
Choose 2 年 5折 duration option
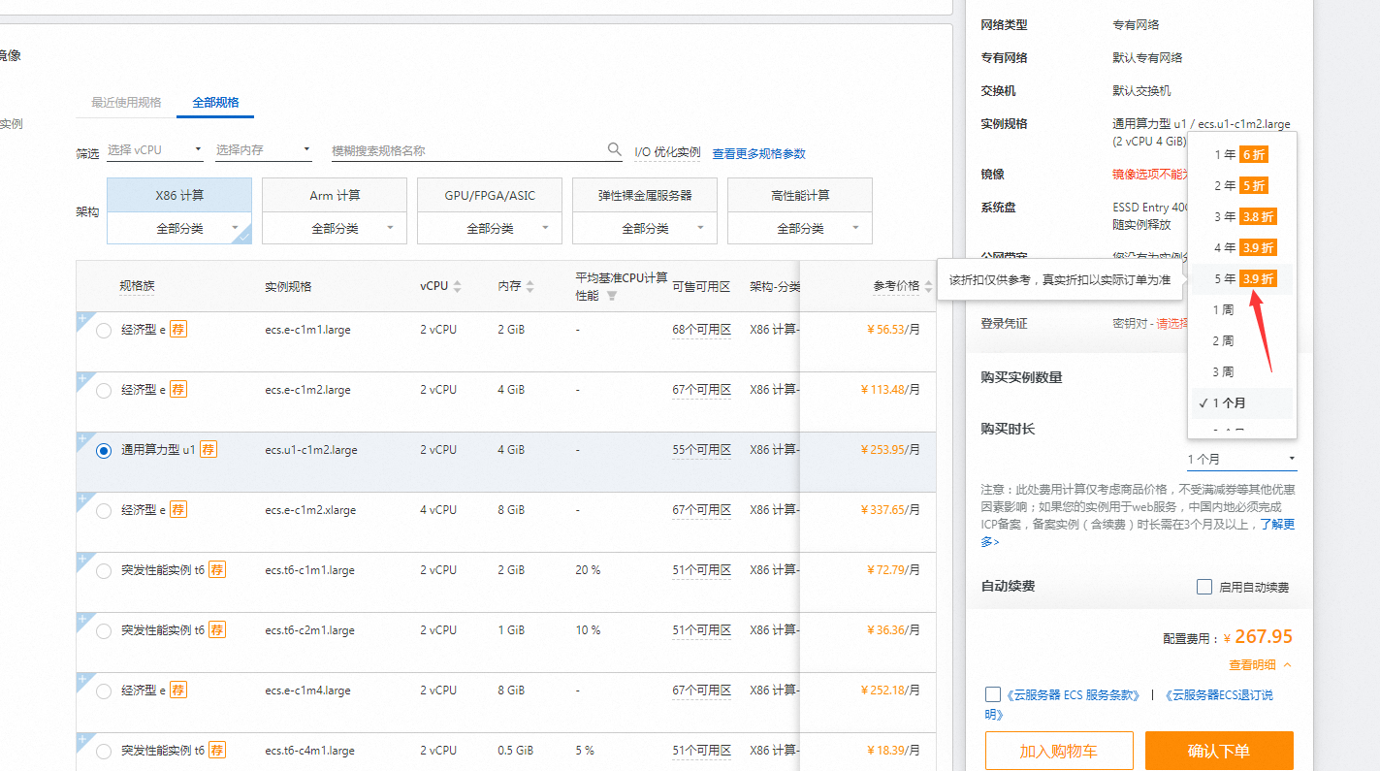[1241, 185]
